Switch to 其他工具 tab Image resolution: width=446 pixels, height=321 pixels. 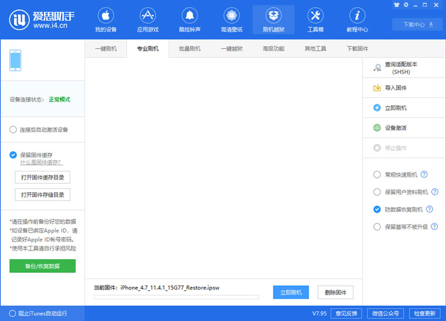click(x=315, y=49)
